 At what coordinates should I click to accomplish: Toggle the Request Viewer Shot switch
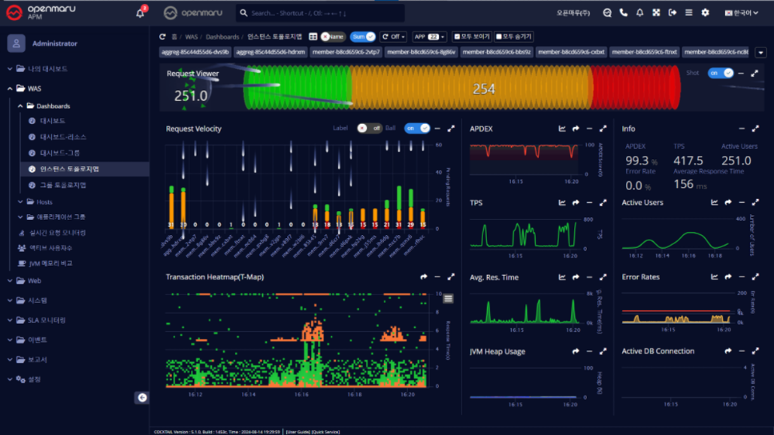tap(720, 73)
